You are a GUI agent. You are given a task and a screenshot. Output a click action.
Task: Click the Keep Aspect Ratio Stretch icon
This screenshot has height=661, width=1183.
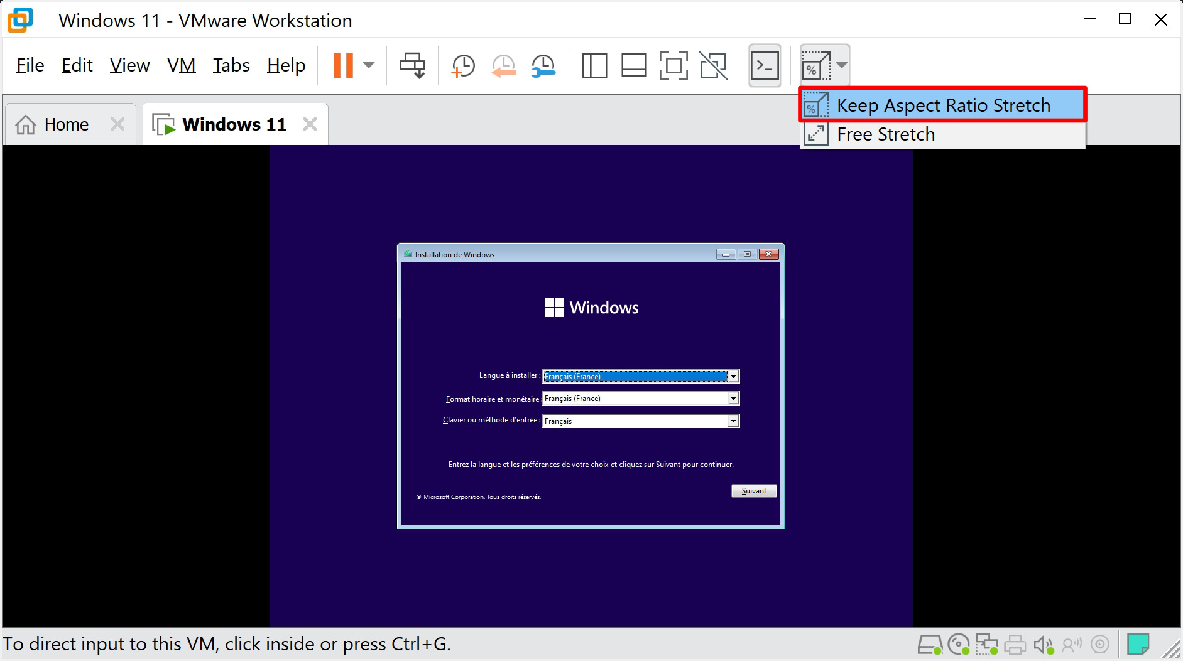pos(815,105)
